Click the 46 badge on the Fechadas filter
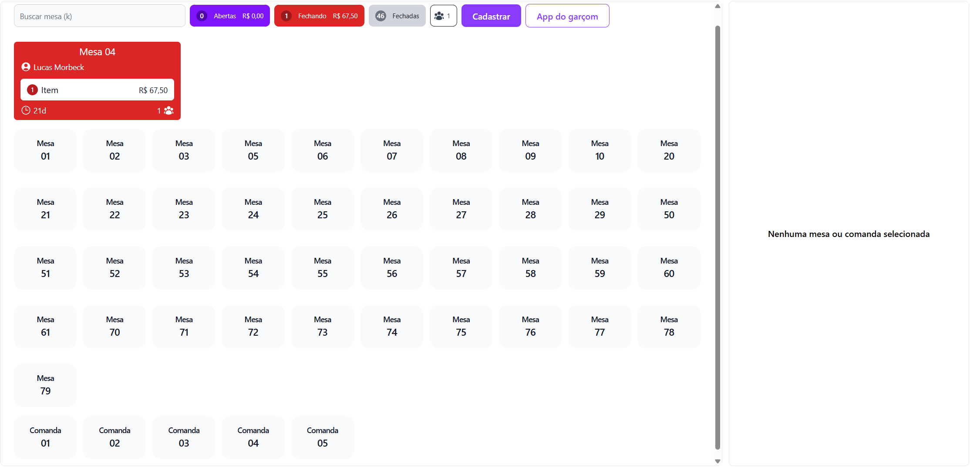Viewport: 970px width, 467px height. point(381,16)
